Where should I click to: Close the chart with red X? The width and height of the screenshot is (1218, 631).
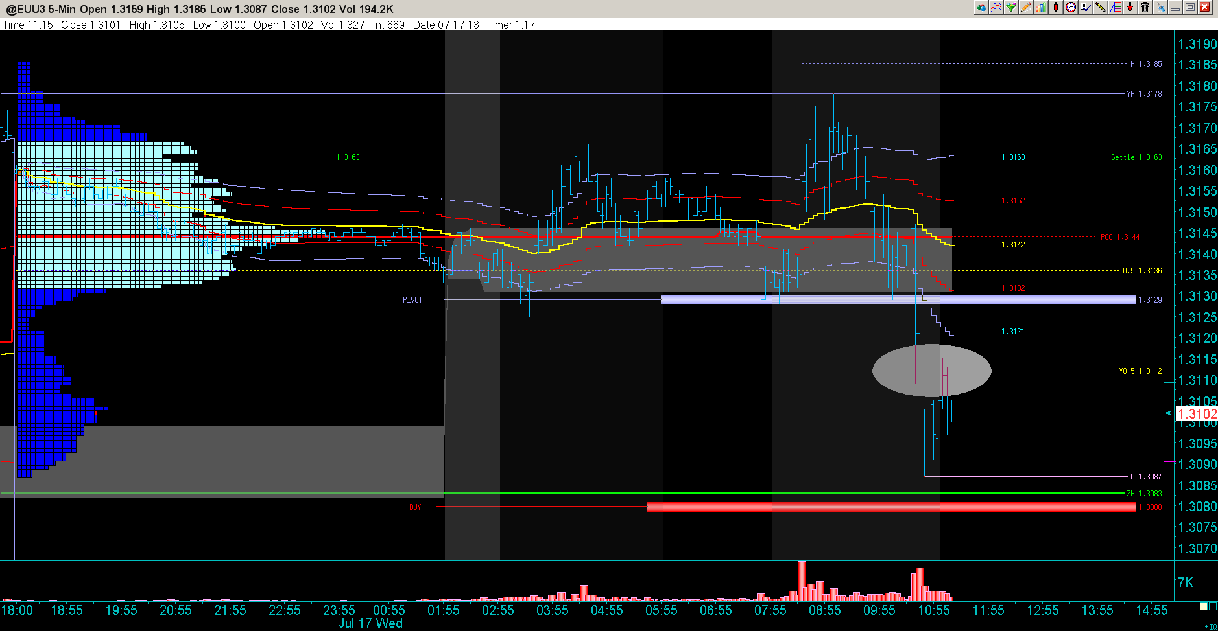tap(1204, 7)
